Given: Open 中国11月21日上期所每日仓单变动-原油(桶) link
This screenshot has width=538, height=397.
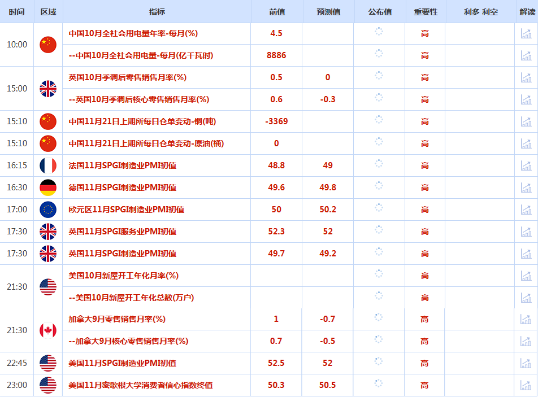Looking at the screenshot, I should 146,143.
